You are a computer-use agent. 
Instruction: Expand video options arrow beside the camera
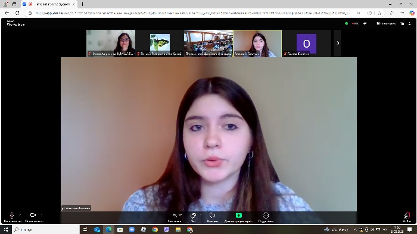click(42, 215)
